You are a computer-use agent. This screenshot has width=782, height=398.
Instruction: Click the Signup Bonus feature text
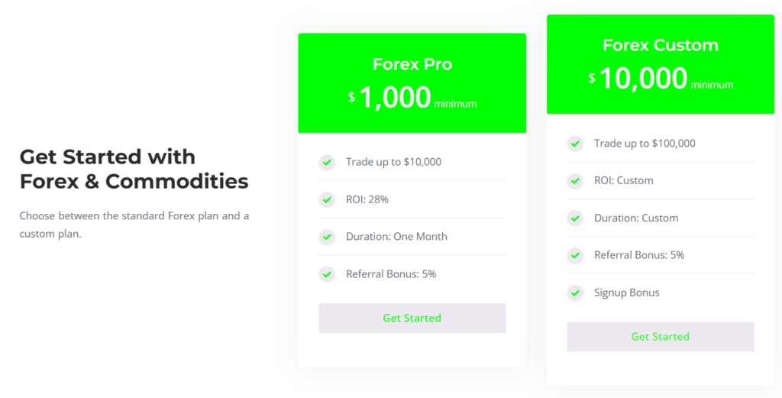tap(626, 293)
